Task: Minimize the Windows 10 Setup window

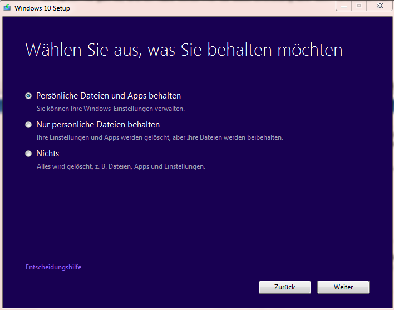Action: [x=344, y=6]
